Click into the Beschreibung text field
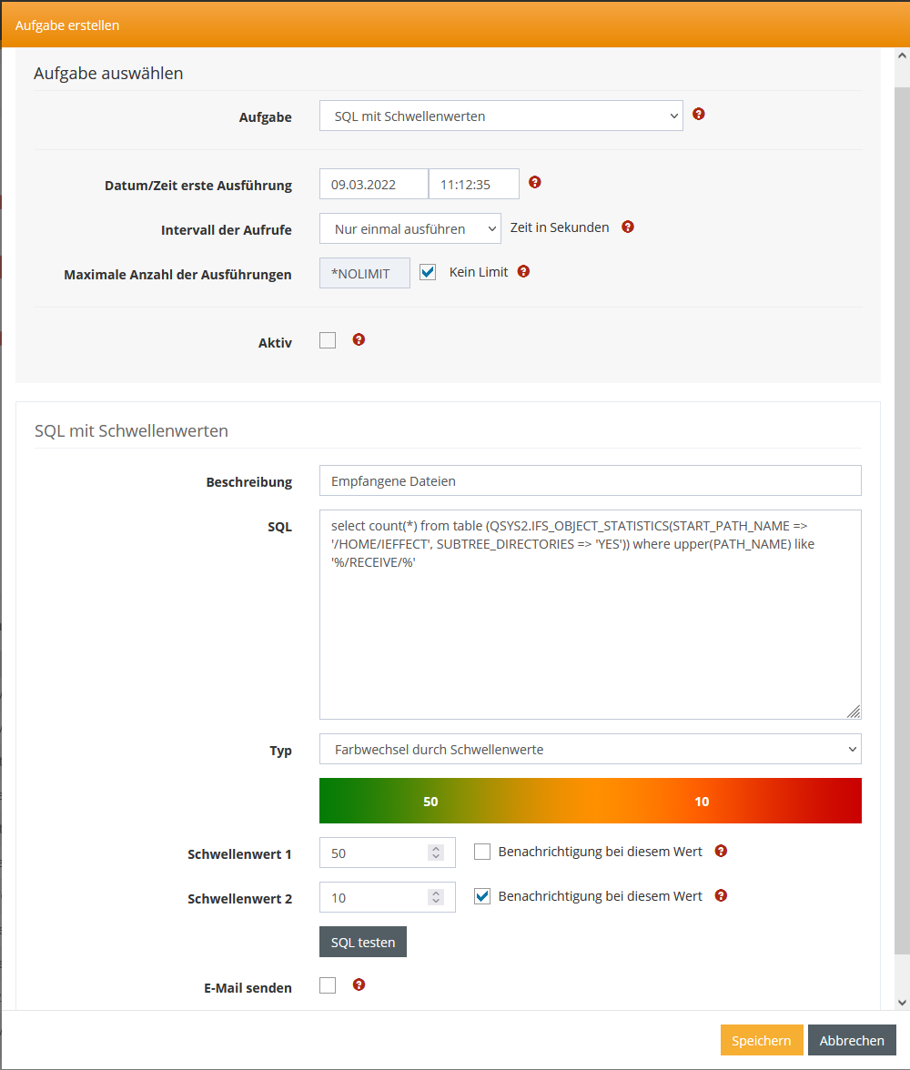The width and height of the screenshot is (910, 1070). click(x=590, y=480)
